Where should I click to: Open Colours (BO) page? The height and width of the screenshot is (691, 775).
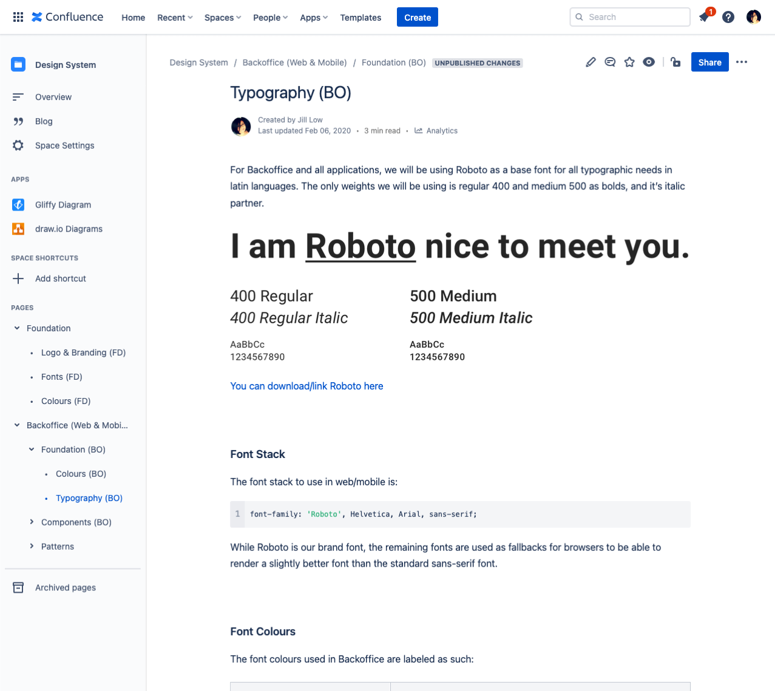click(x=81, y=474)
